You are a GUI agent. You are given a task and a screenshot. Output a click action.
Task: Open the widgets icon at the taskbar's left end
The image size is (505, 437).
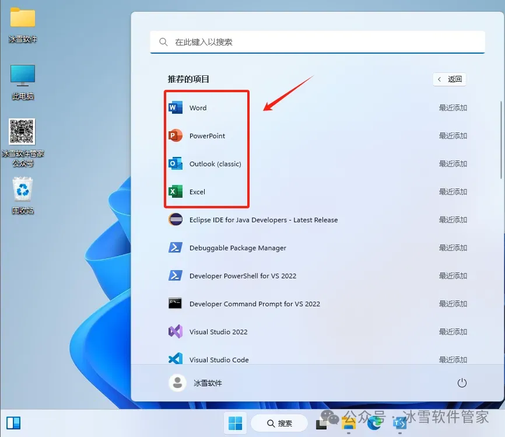(x=13, y=423)
